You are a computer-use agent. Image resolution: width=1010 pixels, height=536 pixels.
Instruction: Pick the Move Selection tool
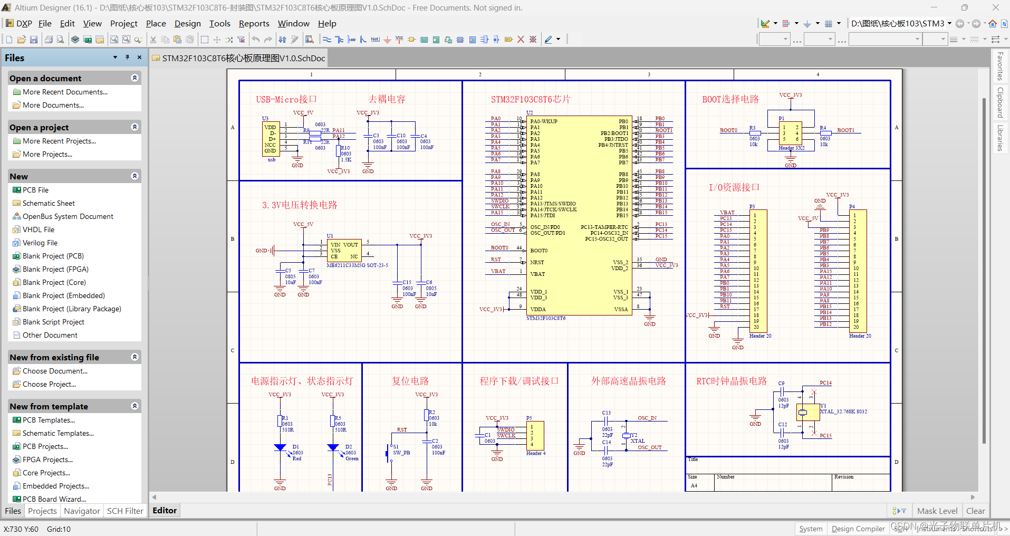click(217, 40)
